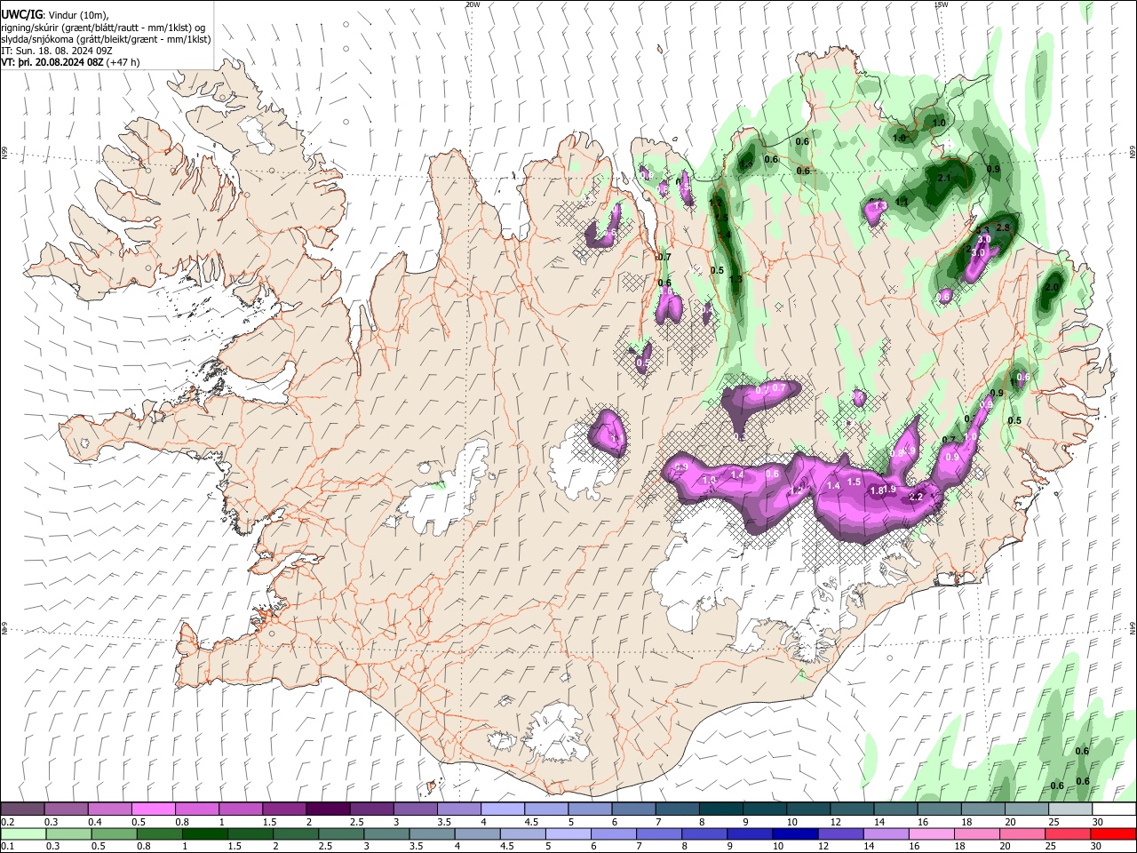
Task: Click the 2.2 snow value on the map
Action: coord(918,497)
